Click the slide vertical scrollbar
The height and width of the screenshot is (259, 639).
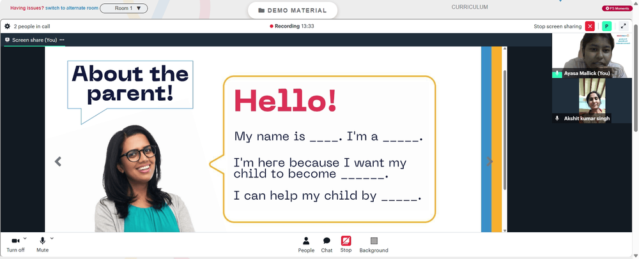(505, 130)
